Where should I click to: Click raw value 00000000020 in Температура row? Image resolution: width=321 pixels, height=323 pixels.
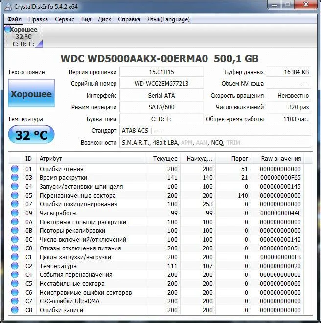click(x=280, y=266)
